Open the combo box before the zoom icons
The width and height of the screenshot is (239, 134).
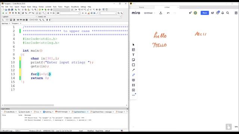click(108, 13)
